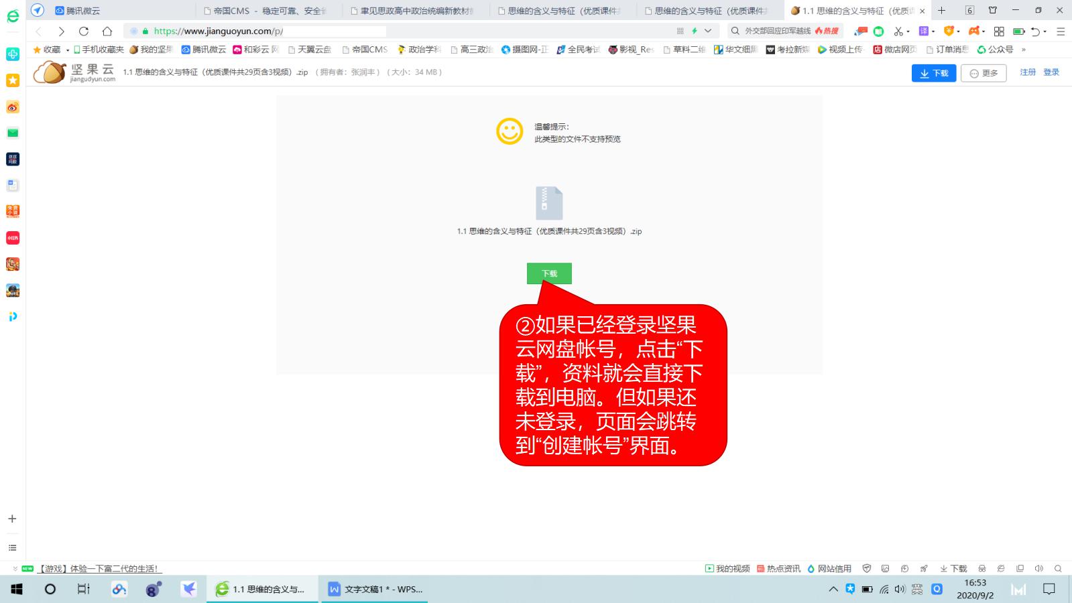Screen dimensions: 1072x603
Task: Open Task View on the taskbar
Action: [x=83, y=589]
